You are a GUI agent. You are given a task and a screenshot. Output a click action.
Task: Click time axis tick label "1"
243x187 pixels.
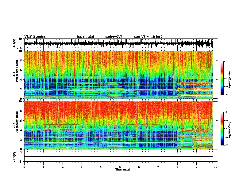[x=43, y=167]
